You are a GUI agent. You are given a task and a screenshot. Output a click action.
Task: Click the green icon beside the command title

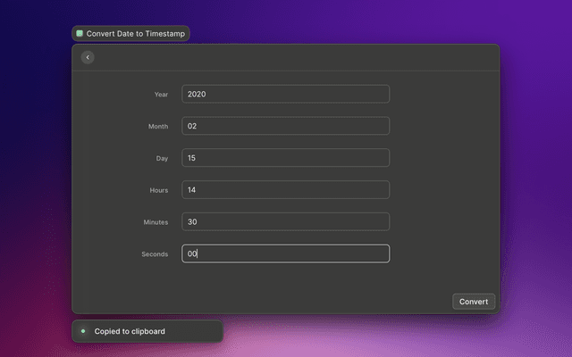point(80,33)
